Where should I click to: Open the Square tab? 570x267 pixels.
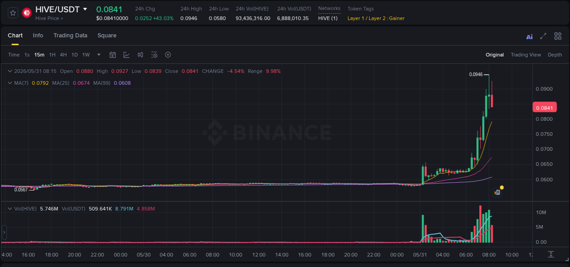pyautogui.click(x=107, y=36)
